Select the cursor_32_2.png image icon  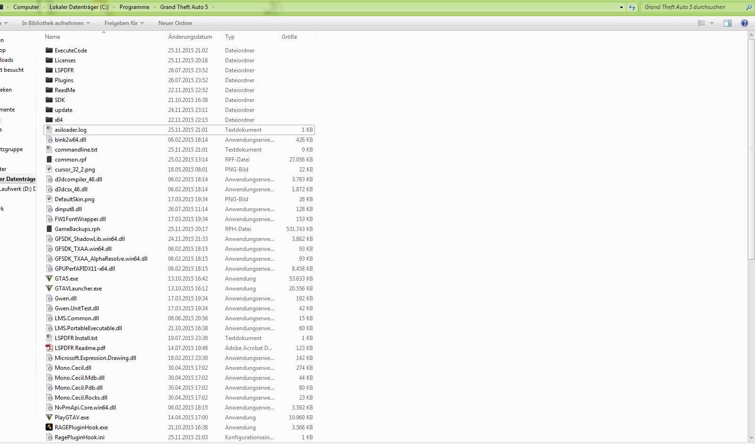point(49,169)
